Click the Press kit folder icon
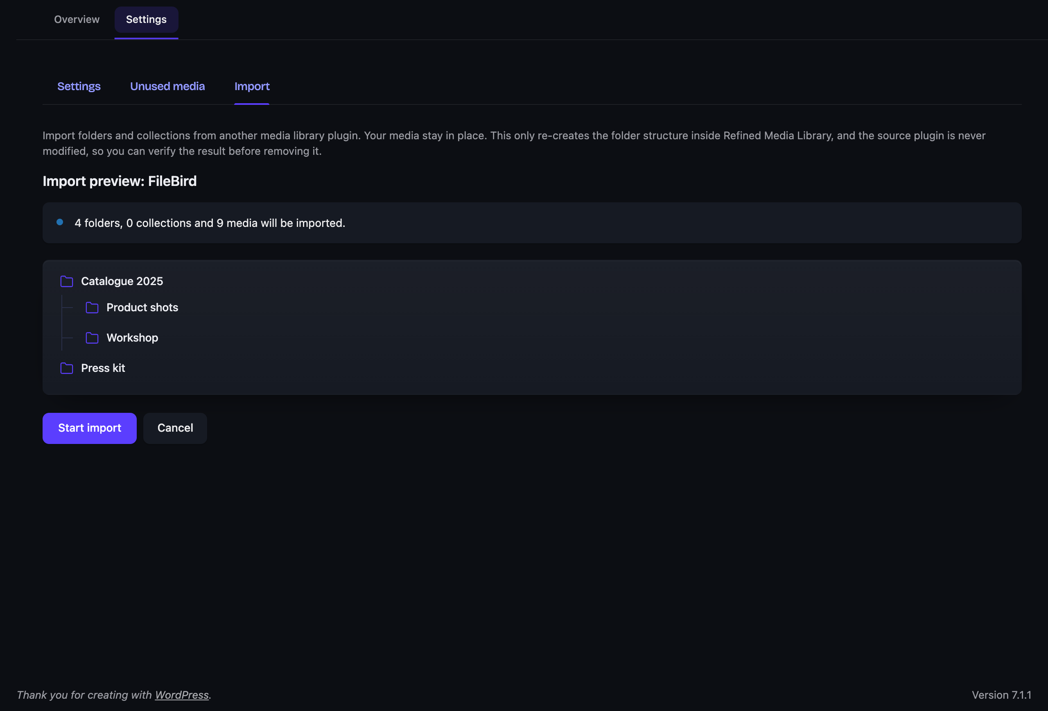This screenshot has height=711, width=1048. point(67,368)
